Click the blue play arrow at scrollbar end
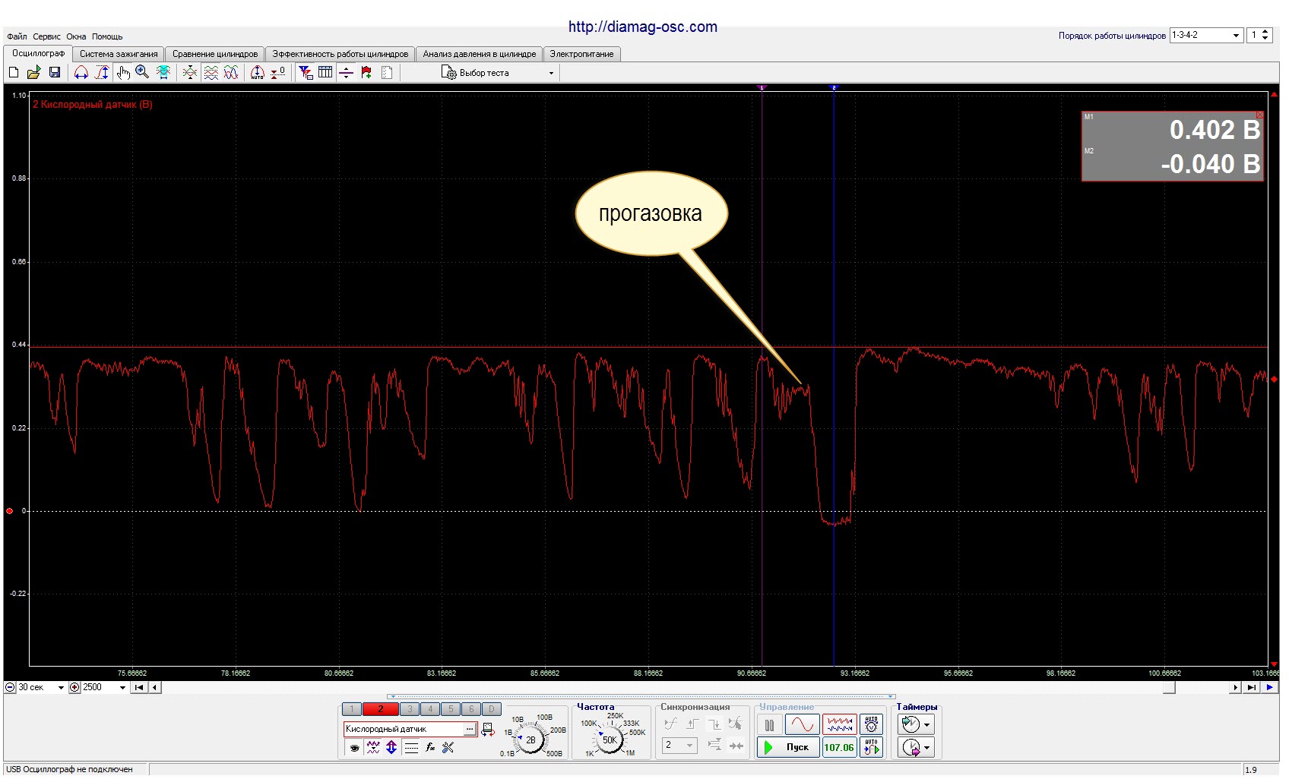 pyautogui.click(x=1270, y=687)
